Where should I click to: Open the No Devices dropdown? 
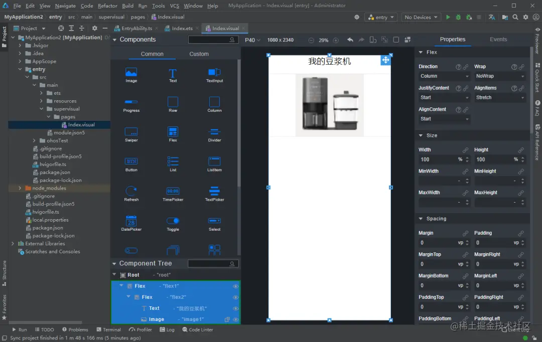[421, 17]
